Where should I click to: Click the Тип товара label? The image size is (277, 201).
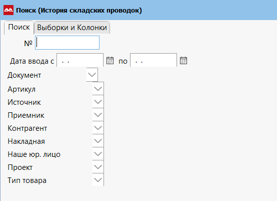click(27, 180)
